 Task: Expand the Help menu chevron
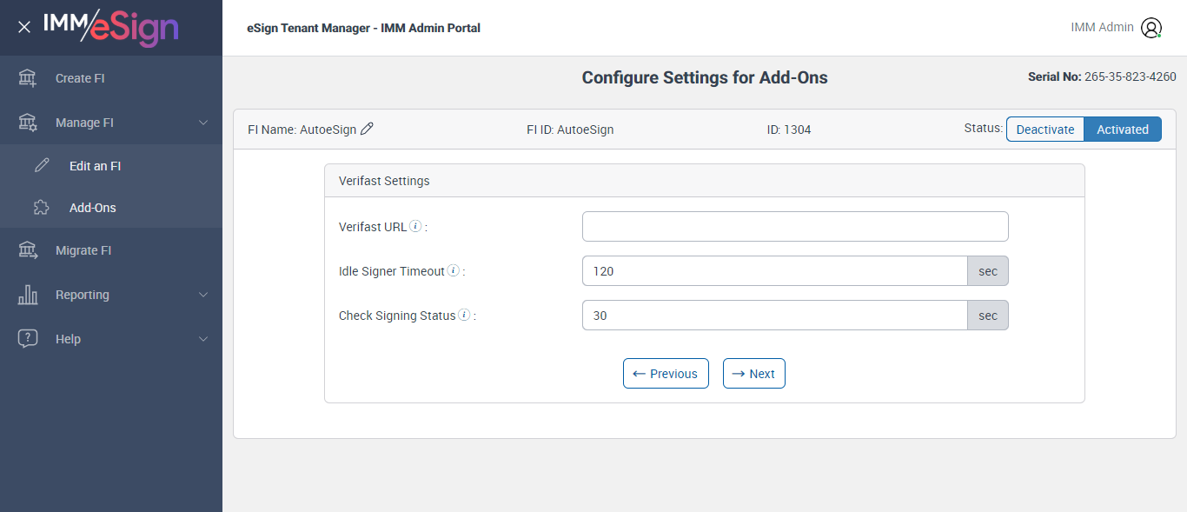tap(203, 339)
